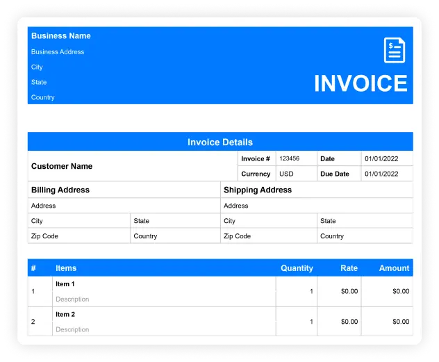Click the Business Address line

pyautogui.click(x=58, y=52)
